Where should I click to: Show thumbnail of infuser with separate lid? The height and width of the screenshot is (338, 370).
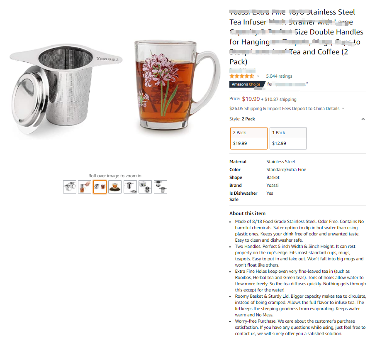tap(130, 187)
